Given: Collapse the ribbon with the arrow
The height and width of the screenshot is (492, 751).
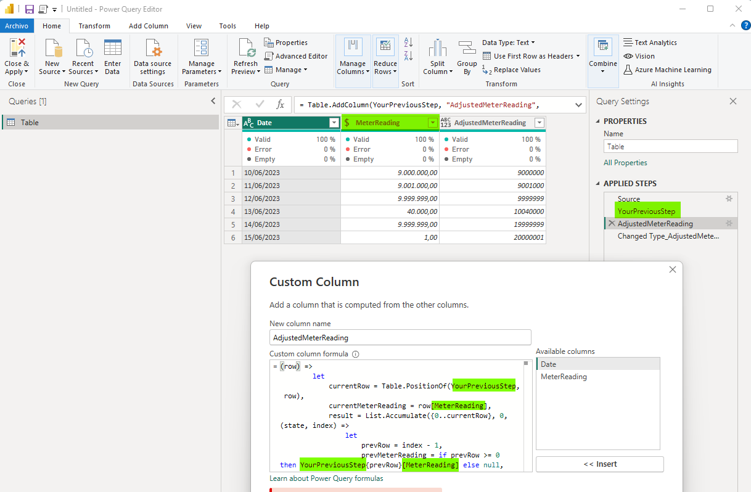Looking at the screenshot, I should (x=732, y=26).
